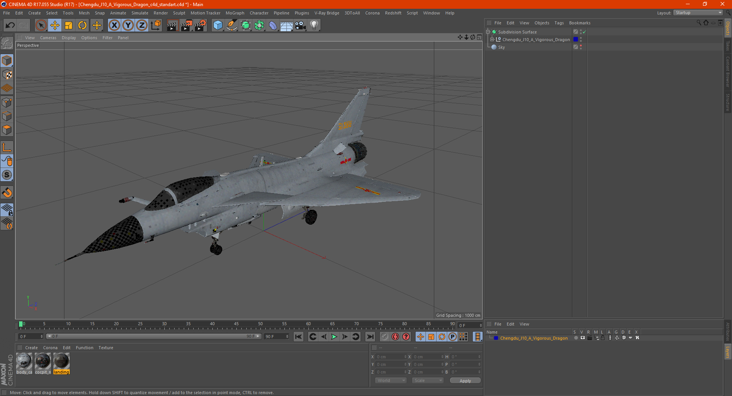Go to start of animation
This screenshot has height=396, width=732.
299,337
